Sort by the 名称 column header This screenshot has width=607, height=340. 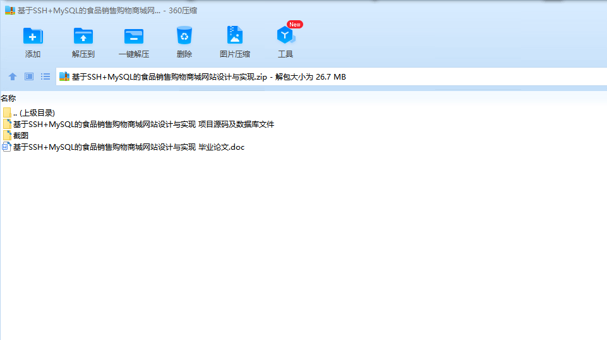8,99
